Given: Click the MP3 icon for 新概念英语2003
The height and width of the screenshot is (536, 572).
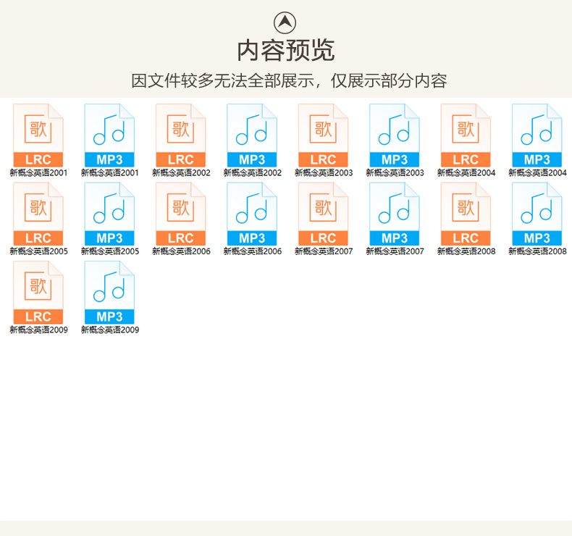Looking at the screenshot, I should pos(395,135).
